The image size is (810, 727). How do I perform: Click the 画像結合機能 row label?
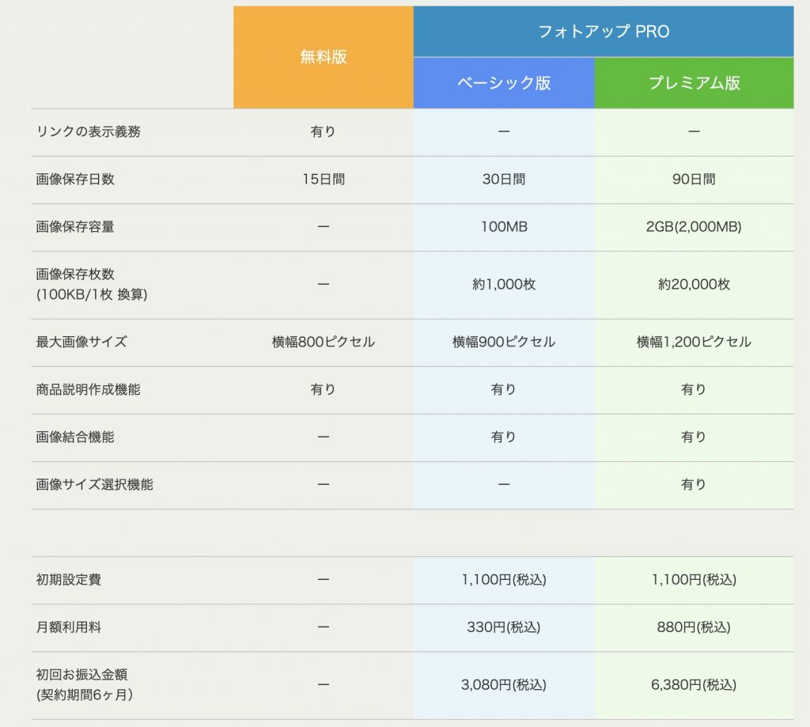point(75,437)
